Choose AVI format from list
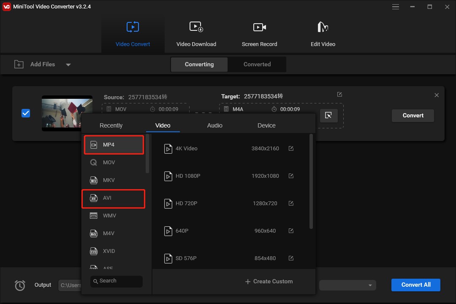 point(114,199)
